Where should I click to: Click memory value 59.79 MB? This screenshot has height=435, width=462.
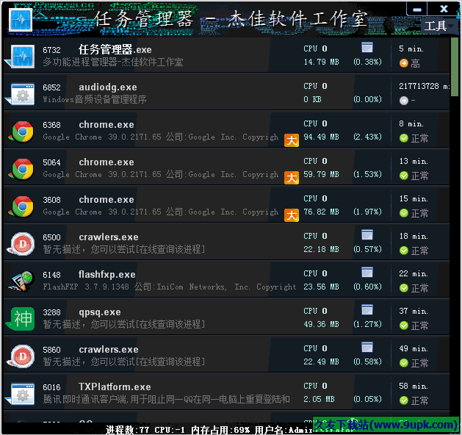point(321,174)
